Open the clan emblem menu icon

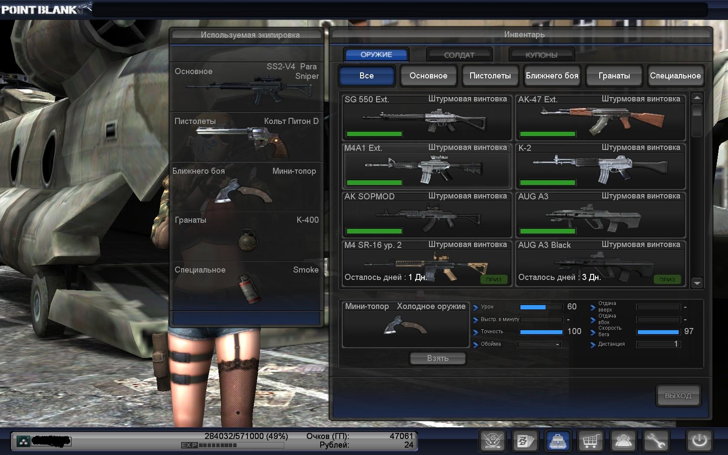[492, 441]
